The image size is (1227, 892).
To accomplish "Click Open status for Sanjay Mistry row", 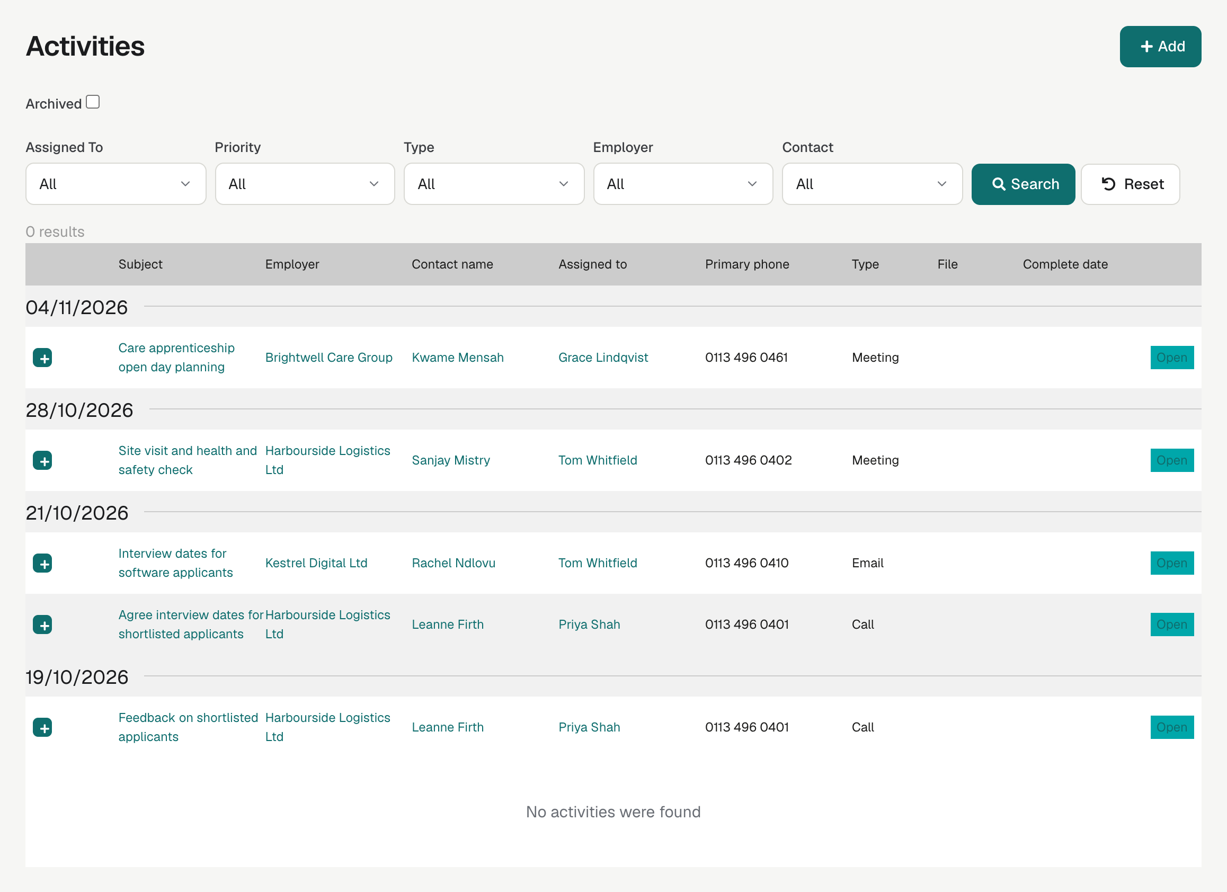I will point(1172,460).
